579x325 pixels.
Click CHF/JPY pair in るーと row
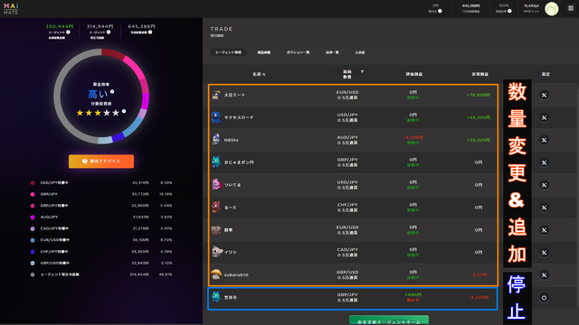click(x=347, y=205)
